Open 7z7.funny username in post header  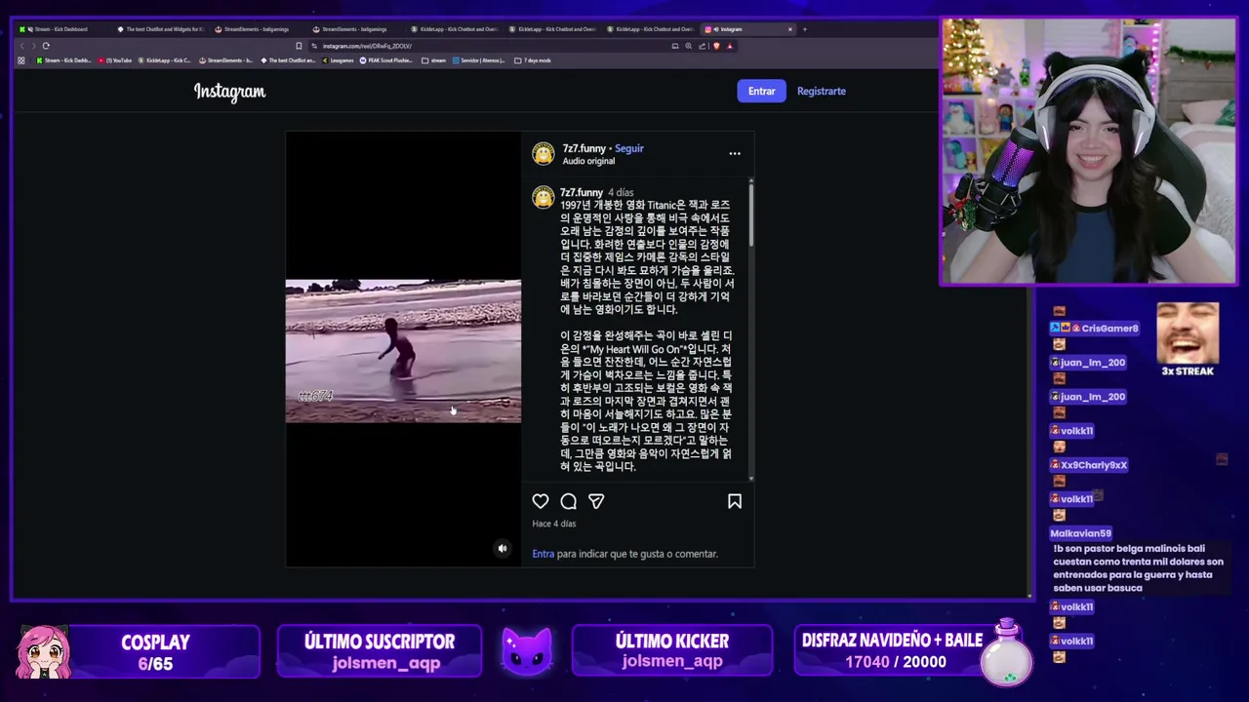point(584,148)
